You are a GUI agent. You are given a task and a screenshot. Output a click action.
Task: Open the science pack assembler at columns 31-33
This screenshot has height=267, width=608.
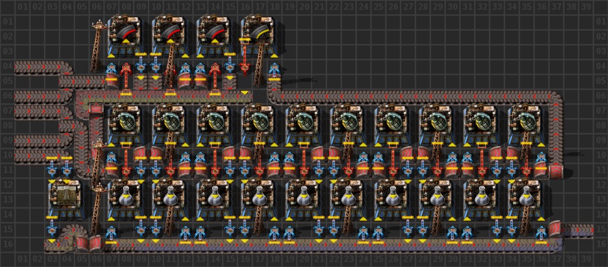point(482,199)
